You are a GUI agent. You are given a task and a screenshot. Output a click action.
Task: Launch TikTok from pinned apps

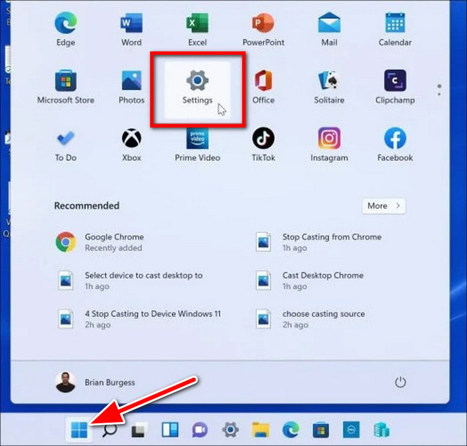[264, 145]
